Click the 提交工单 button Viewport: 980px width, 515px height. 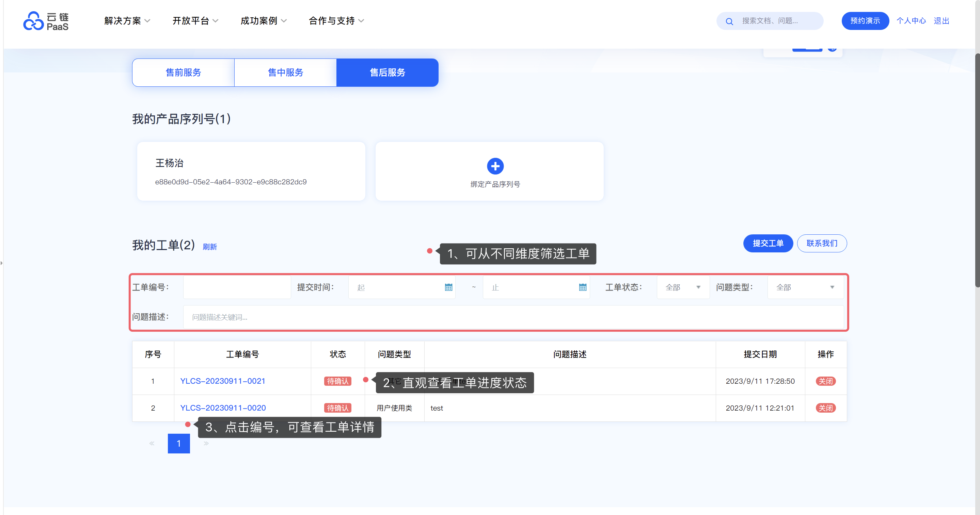click(x=768, y=243)
